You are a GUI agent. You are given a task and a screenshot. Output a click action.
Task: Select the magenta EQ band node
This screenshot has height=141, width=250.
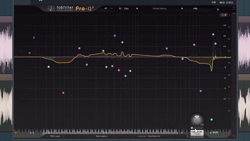coord(201,91)
